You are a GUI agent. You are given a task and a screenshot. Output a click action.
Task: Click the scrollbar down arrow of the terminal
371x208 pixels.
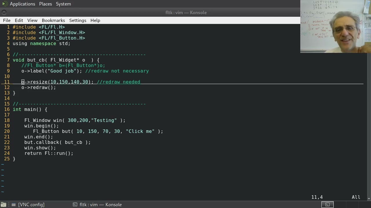pos(369,198)
